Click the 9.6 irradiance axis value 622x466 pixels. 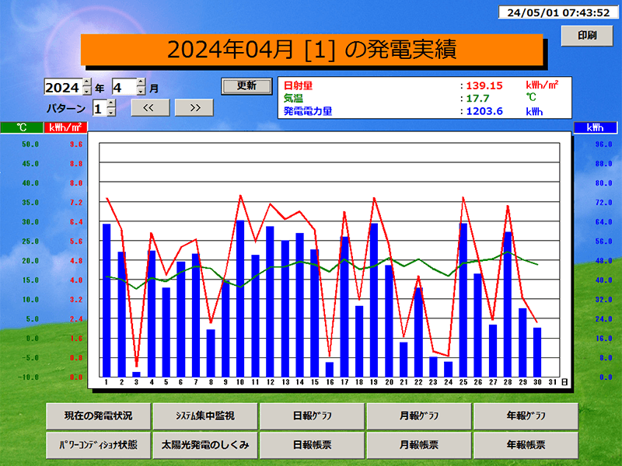pyautogui.click(x=76, y=144)
